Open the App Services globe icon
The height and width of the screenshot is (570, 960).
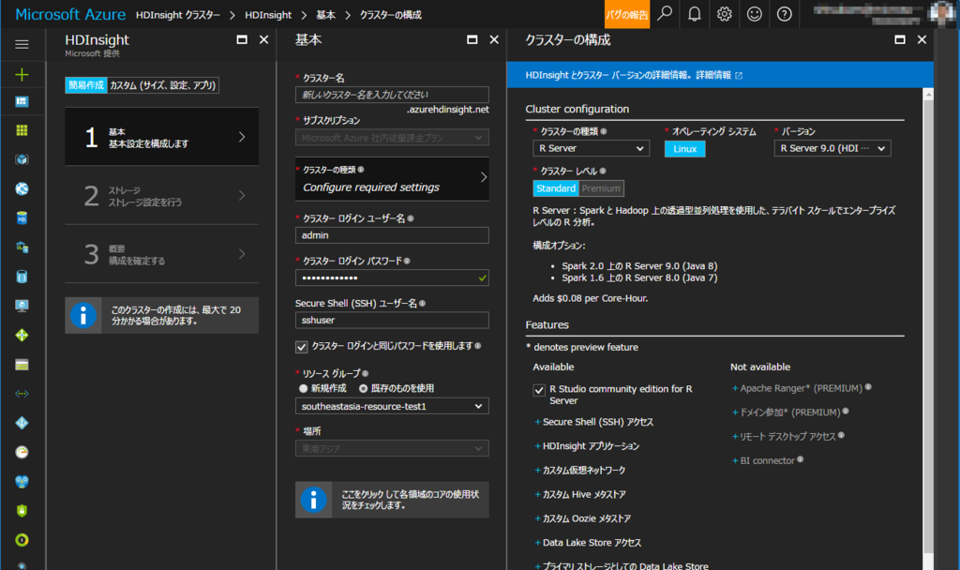point(22,188)
